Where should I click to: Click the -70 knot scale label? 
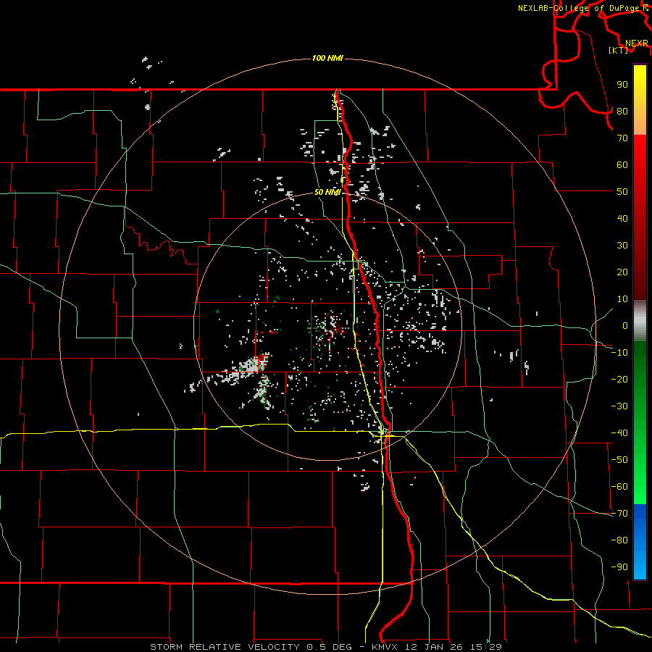(x=619, y=514)
